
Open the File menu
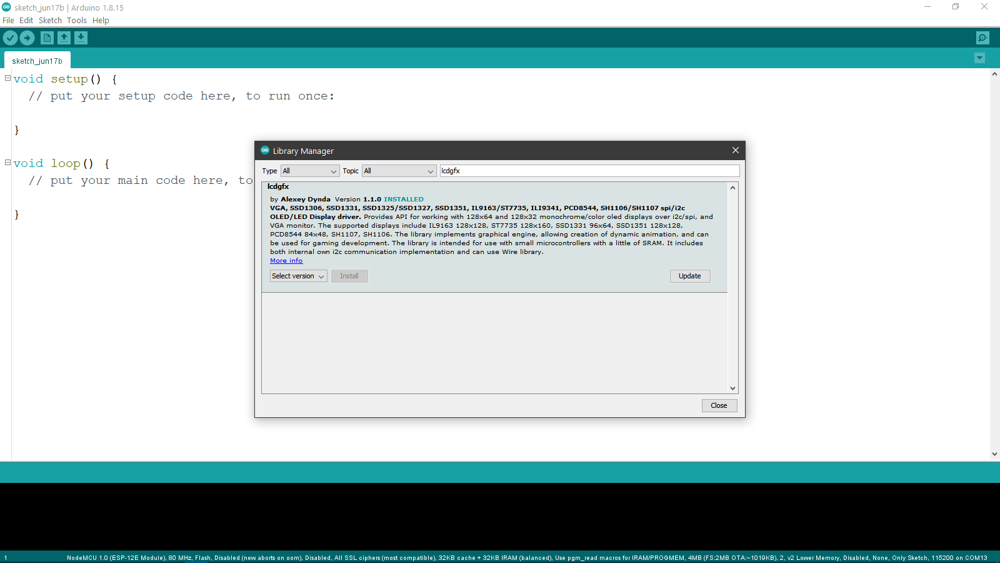[x=8, y=20]
